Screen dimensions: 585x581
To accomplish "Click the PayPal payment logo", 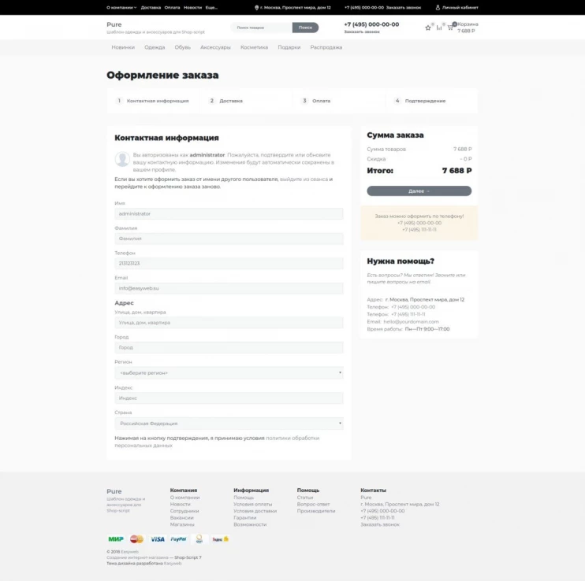I will coord(178,539).
